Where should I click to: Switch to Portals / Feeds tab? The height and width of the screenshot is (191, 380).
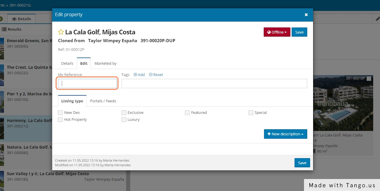(103, 101)
